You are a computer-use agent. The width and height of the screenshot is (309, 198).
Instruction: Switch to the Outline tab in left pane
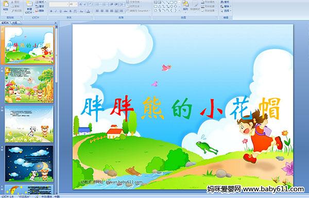tap(14, 23)
